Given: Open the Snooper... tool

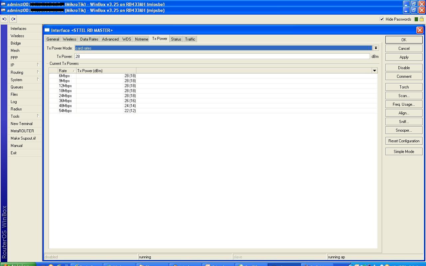Looking at the screenshot, I should tap(404, 130).
